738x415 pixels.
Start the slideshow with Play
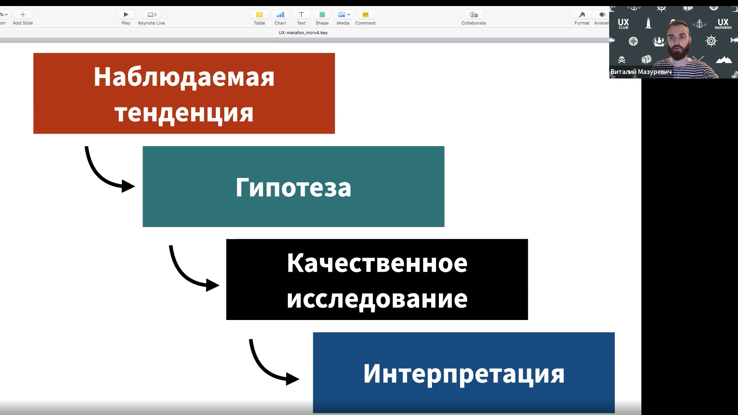pyautogui.click(x=126, y=15)
